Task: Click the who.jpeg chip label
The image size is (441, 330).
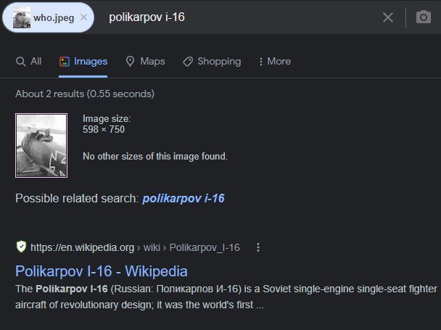Action: [x=52, y=17]
